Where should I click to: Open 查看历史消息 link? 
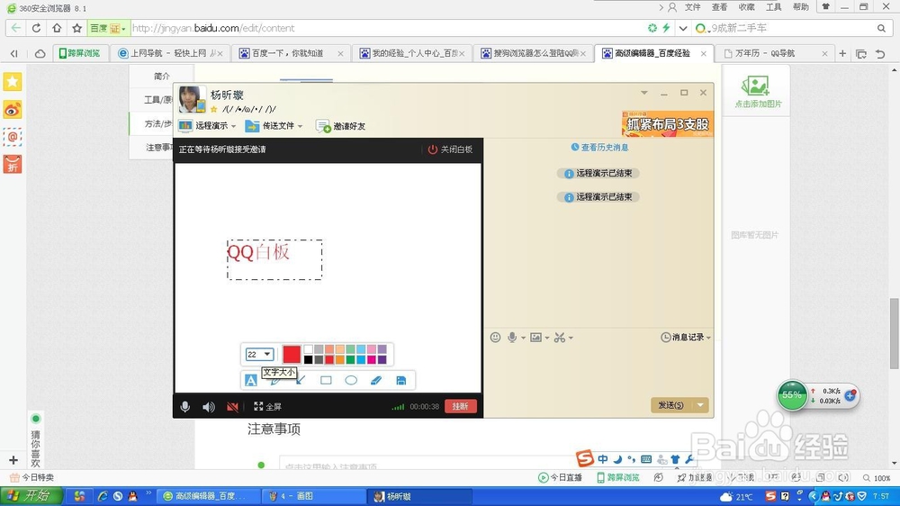coord(599,147)
